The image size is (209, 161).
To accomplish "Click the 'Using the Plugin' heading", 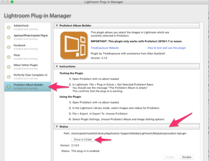I will [x=70, y=97].
